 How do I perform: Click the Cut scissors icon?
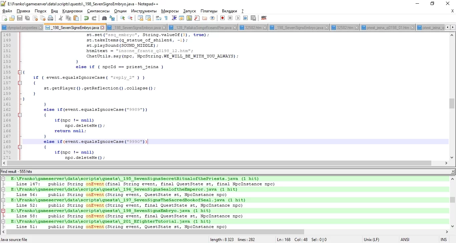pos(61,18)
